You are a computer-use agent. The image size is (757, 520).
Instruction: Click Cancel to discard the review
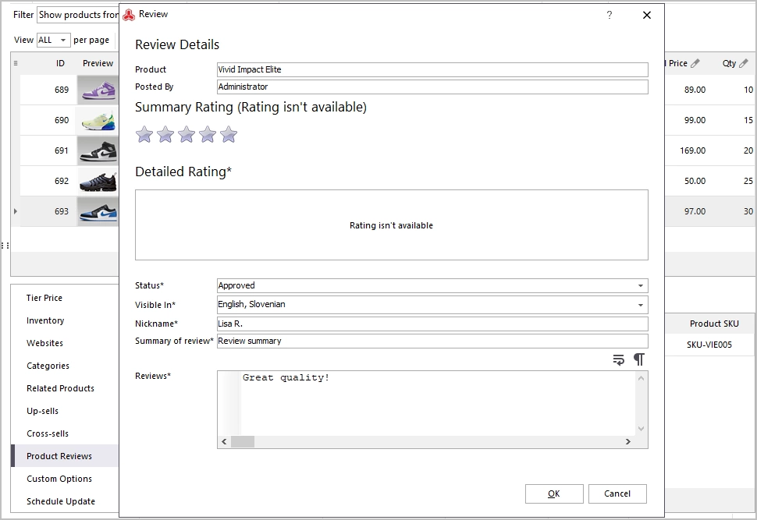click(617, 493)
